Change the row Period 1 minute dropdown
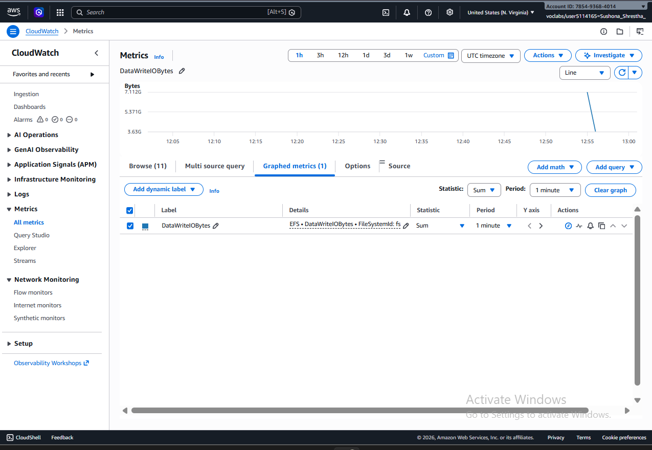The image size is (652, 450). coord(493,226)
